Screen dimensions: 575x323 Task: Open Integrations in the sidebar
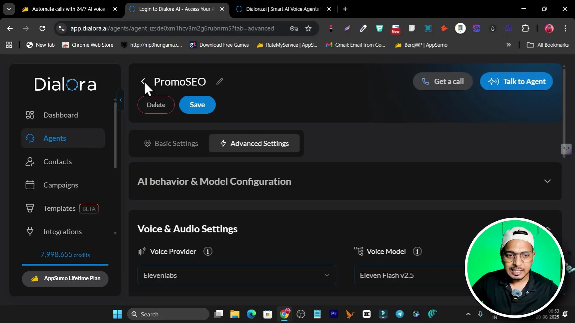62,231
